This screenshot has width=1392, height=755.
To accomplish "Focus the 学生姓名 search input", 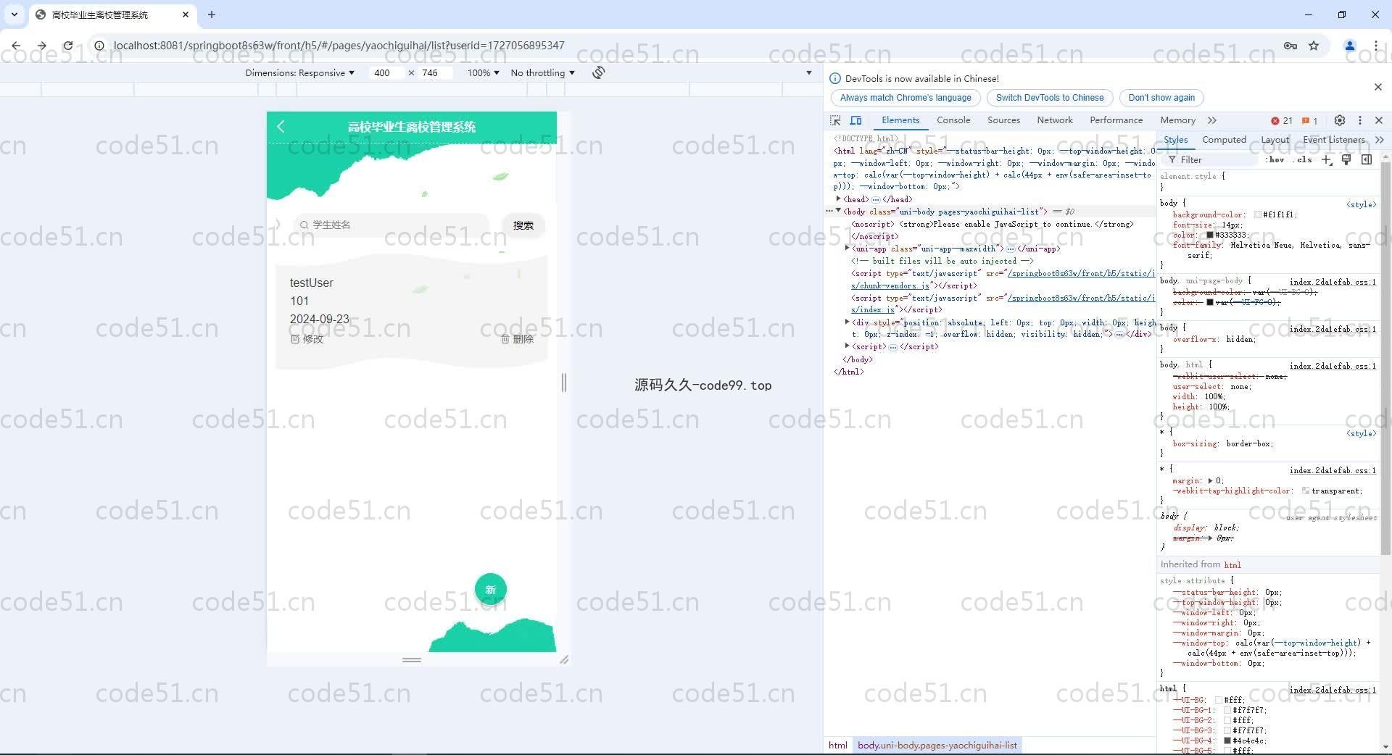I will [391, 225].
